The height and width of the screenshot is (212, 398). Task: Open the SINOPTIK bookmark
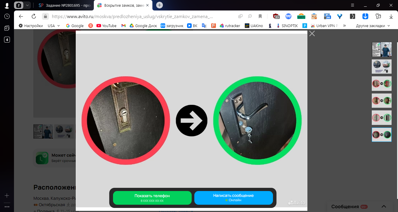coord(287,26)
